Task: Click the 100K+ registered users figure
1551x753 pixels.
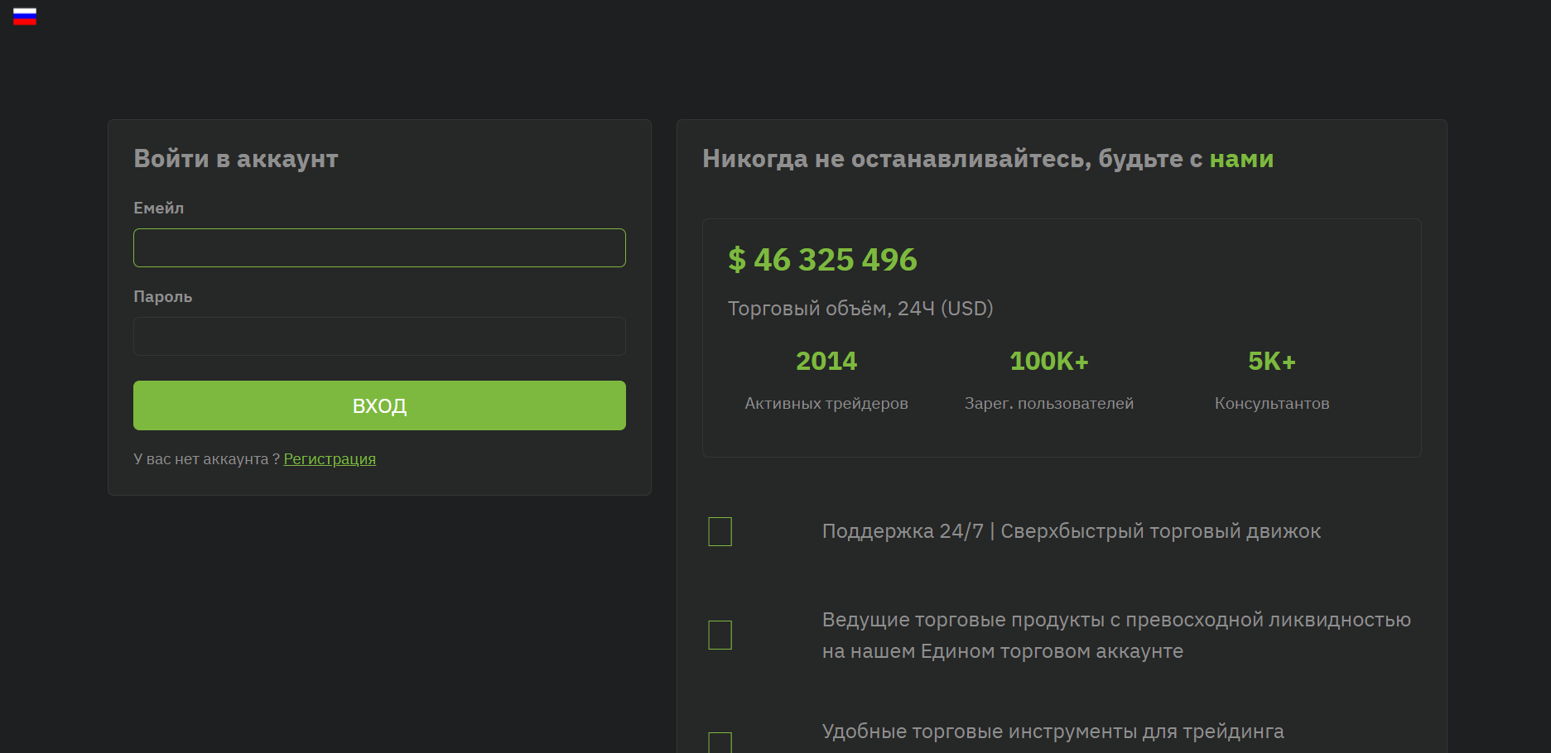Action: (1049, 361)
